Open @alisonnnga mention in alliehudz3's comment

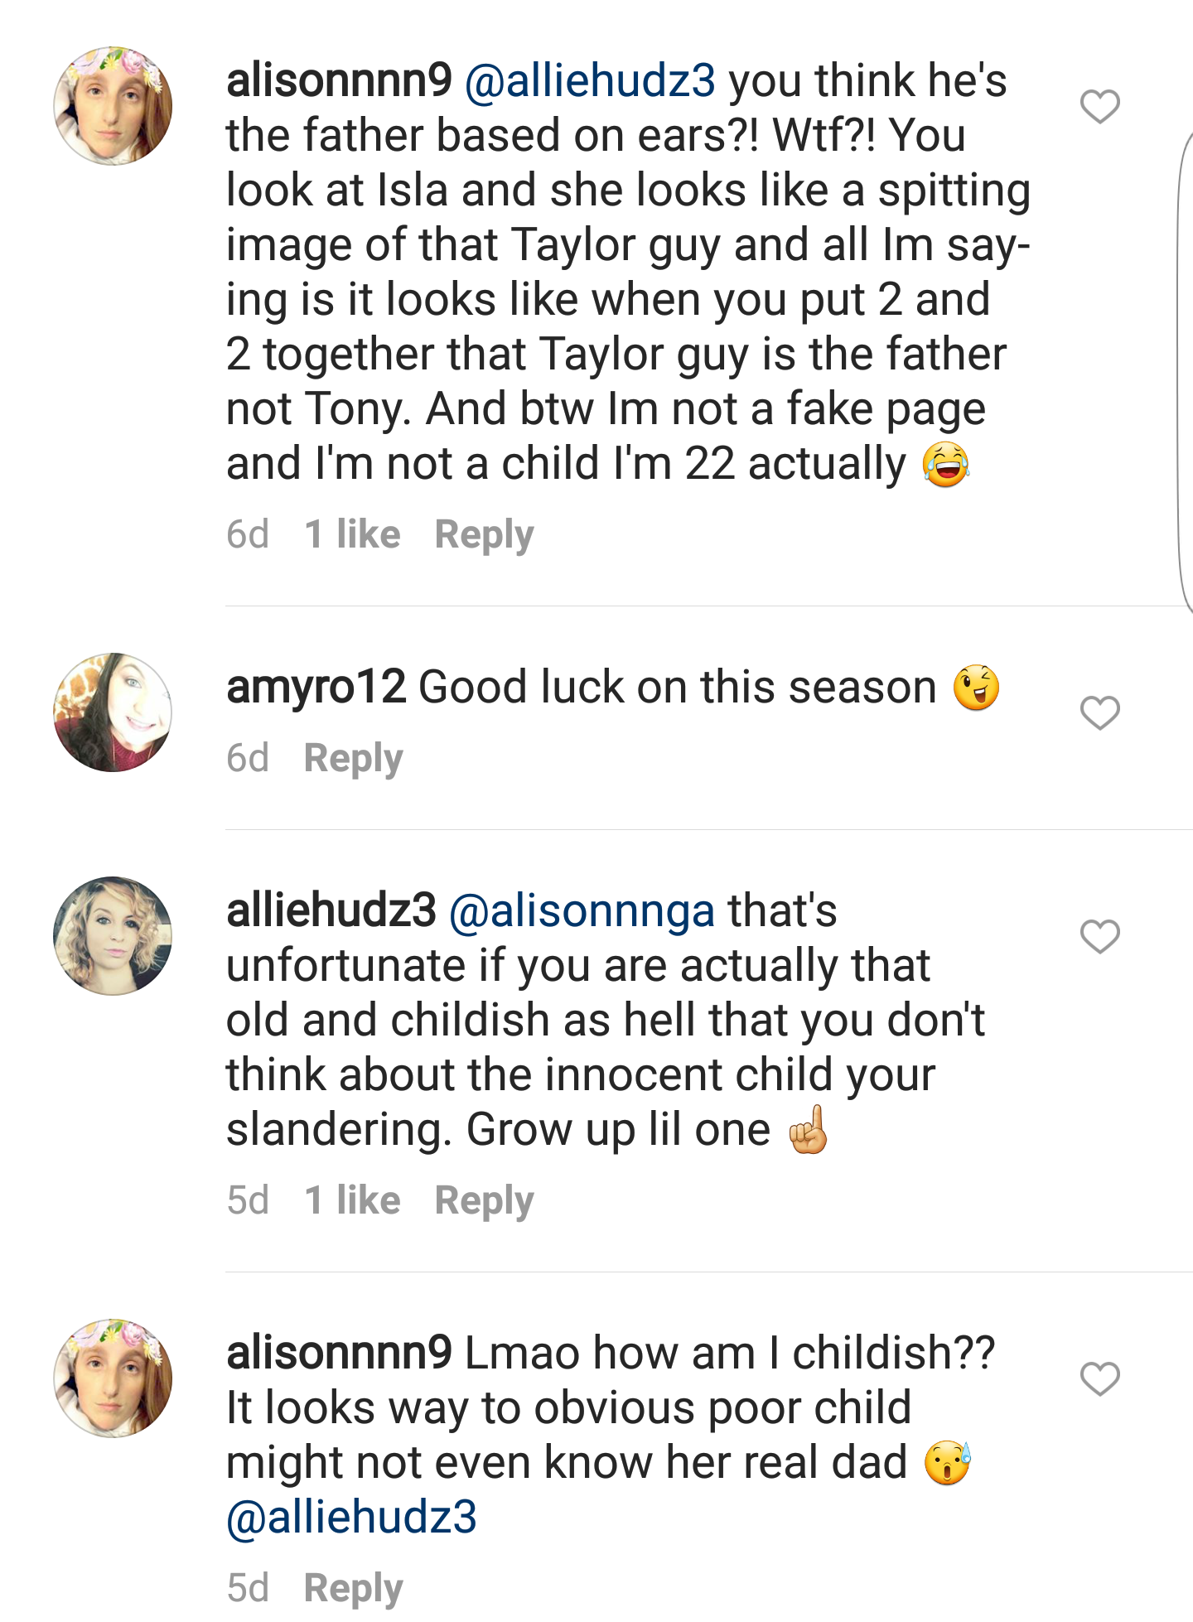coord(582,911)
